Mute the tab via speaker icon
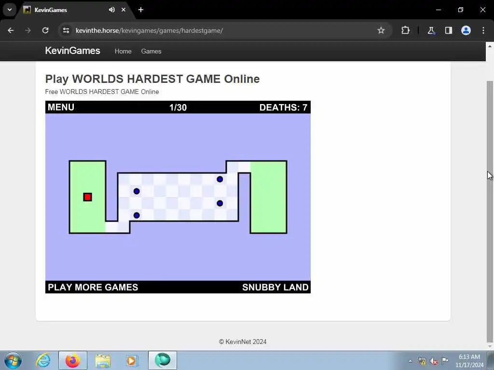This screenshot has height=370, width=494. (112, 10)
